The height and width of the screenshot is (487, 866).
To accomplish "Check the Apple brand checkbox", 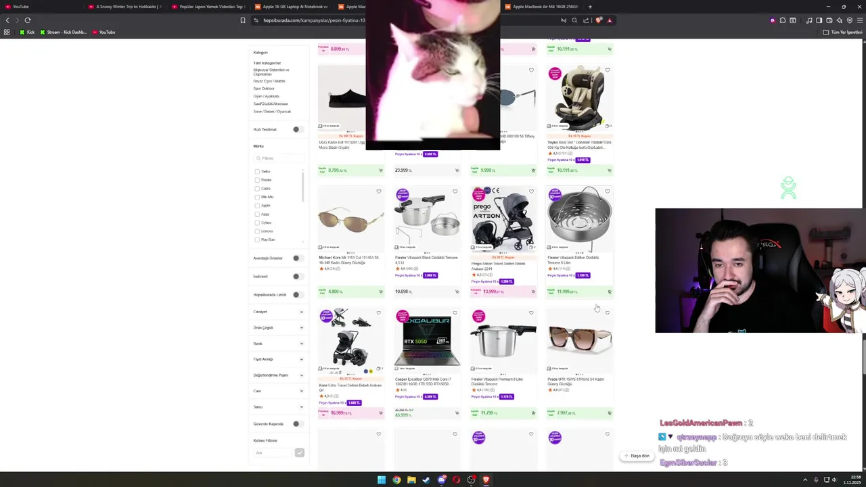I will pos(257,206).
